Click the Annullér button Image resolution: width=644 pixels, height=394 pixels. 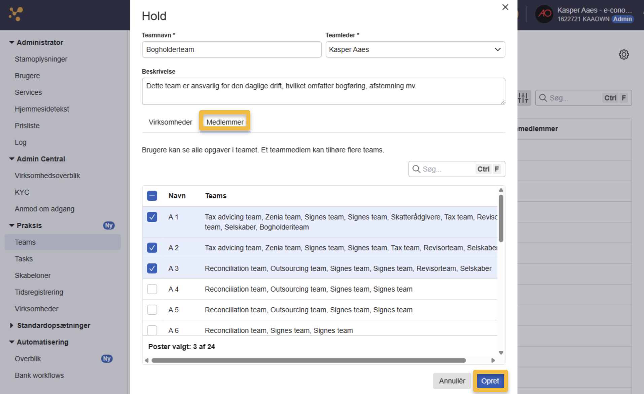click(452, 381)
